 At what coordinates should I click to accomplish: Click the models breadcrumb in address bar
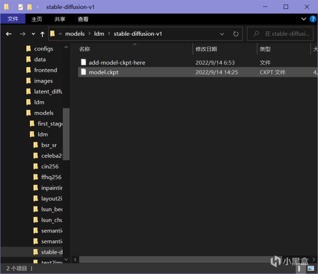[x=75, y=33]
